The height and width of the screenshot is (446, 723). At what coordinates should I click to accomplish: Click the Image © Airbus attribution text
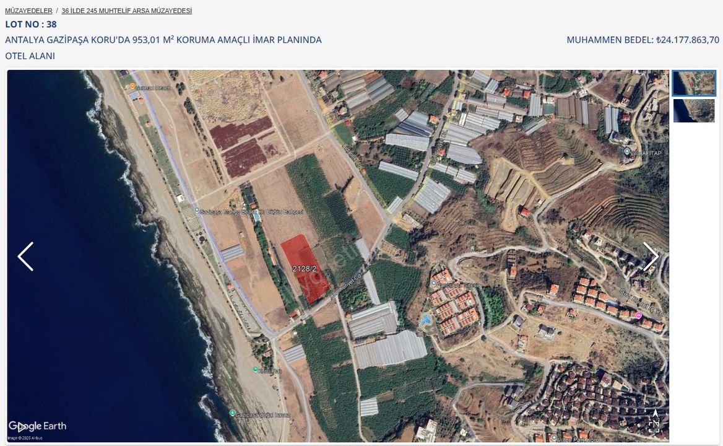25,438
